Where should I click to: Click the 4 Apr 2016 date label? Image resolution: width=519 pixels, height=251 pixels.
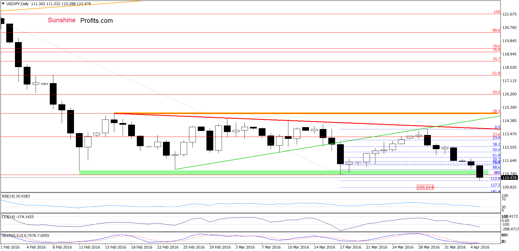480,247
